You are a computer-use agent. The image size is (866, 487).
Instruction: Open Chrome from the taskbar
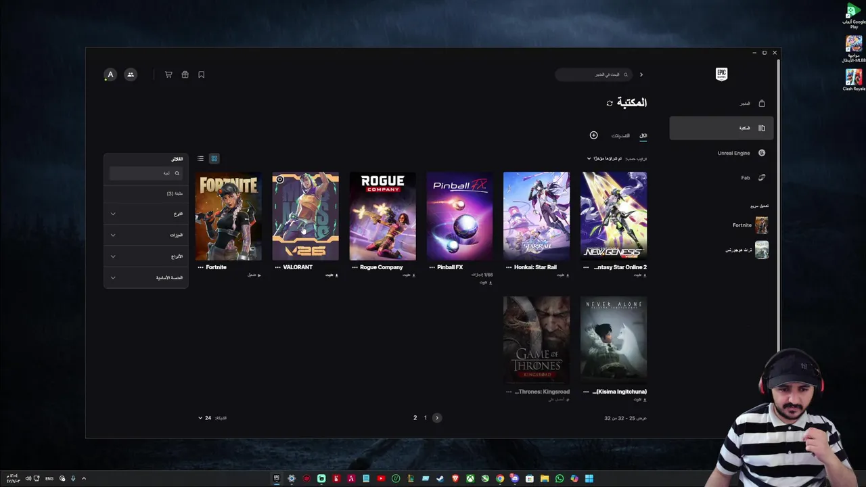point(500,479)
